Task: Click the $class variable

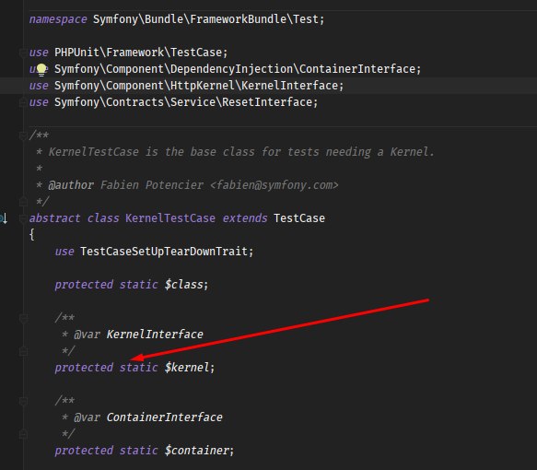Action: coord(183,285)
